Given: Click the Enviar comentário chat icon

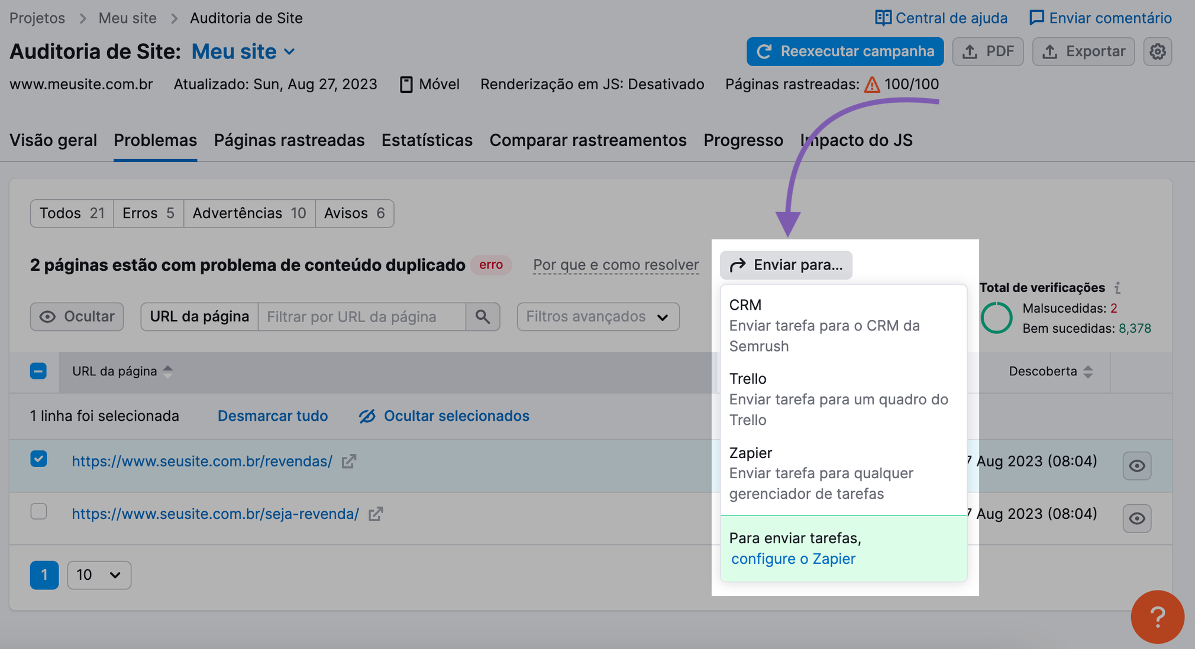Looking at the screenshot, I should [x=1037, y=18].
